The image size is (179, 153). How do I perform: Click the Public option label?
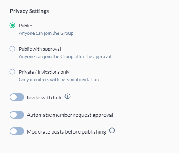coord(25,25)
